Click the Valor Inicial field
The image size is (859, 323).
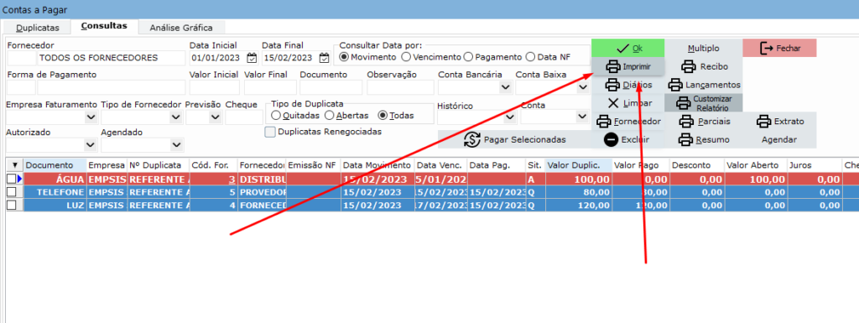point(215,87)
